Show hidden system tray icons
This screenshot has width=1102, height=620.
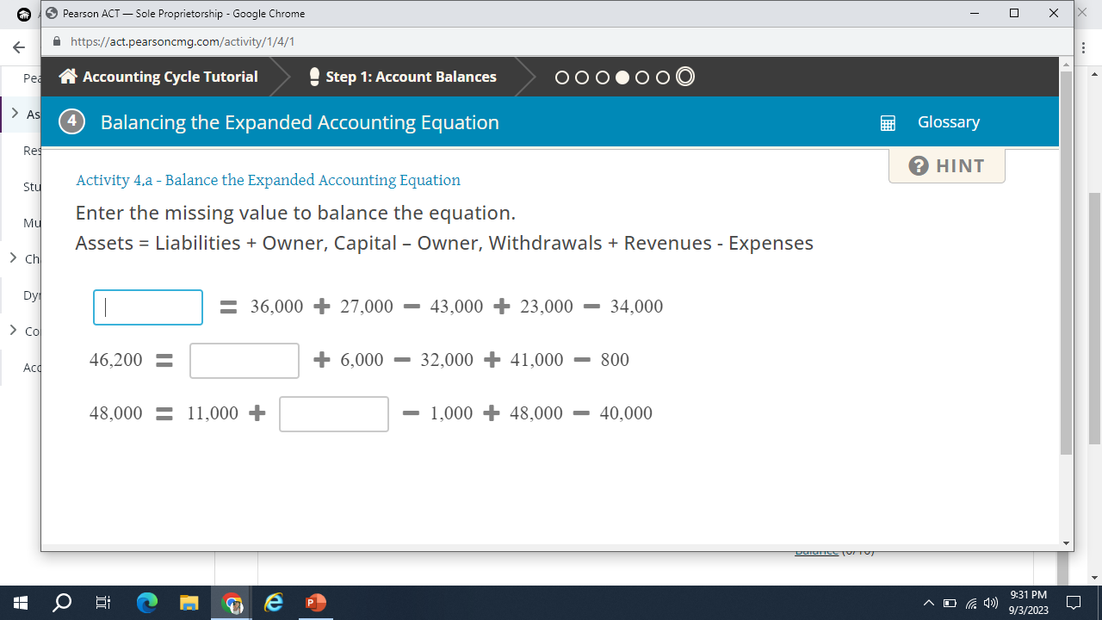coord(929,603)
